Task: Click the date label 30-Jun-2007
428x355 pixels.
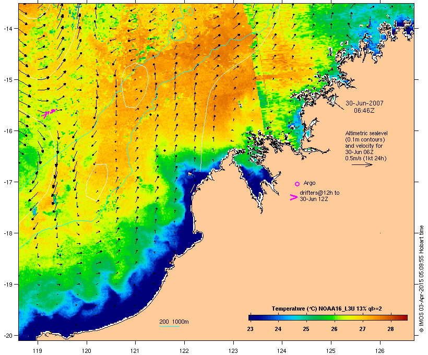Action: pyautogui.click(x=364, y=103)
